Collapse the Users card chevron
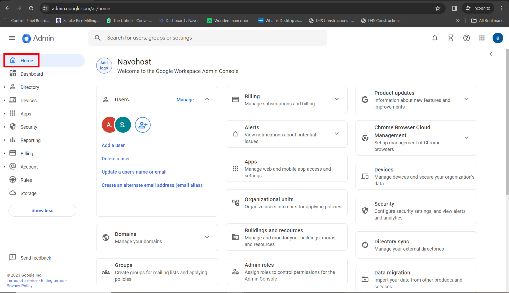This screenshot has height=293, width=509. pyautogui.click(x=207, y=99)
